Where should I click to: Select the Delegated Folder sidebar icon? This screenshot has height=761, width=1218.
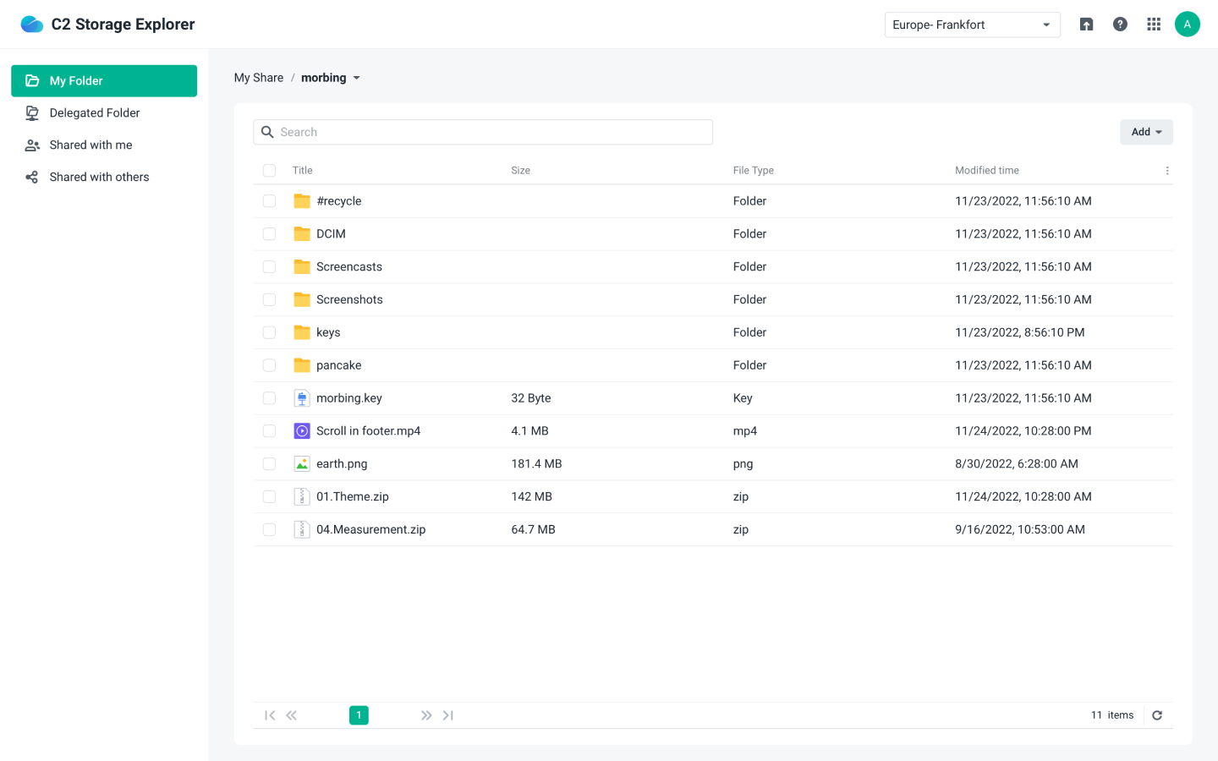point(32,112)
